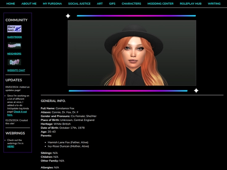Click '05/02/2024: Added an updates page!' entry
This screenshot has height=170, width=227.
18,89
